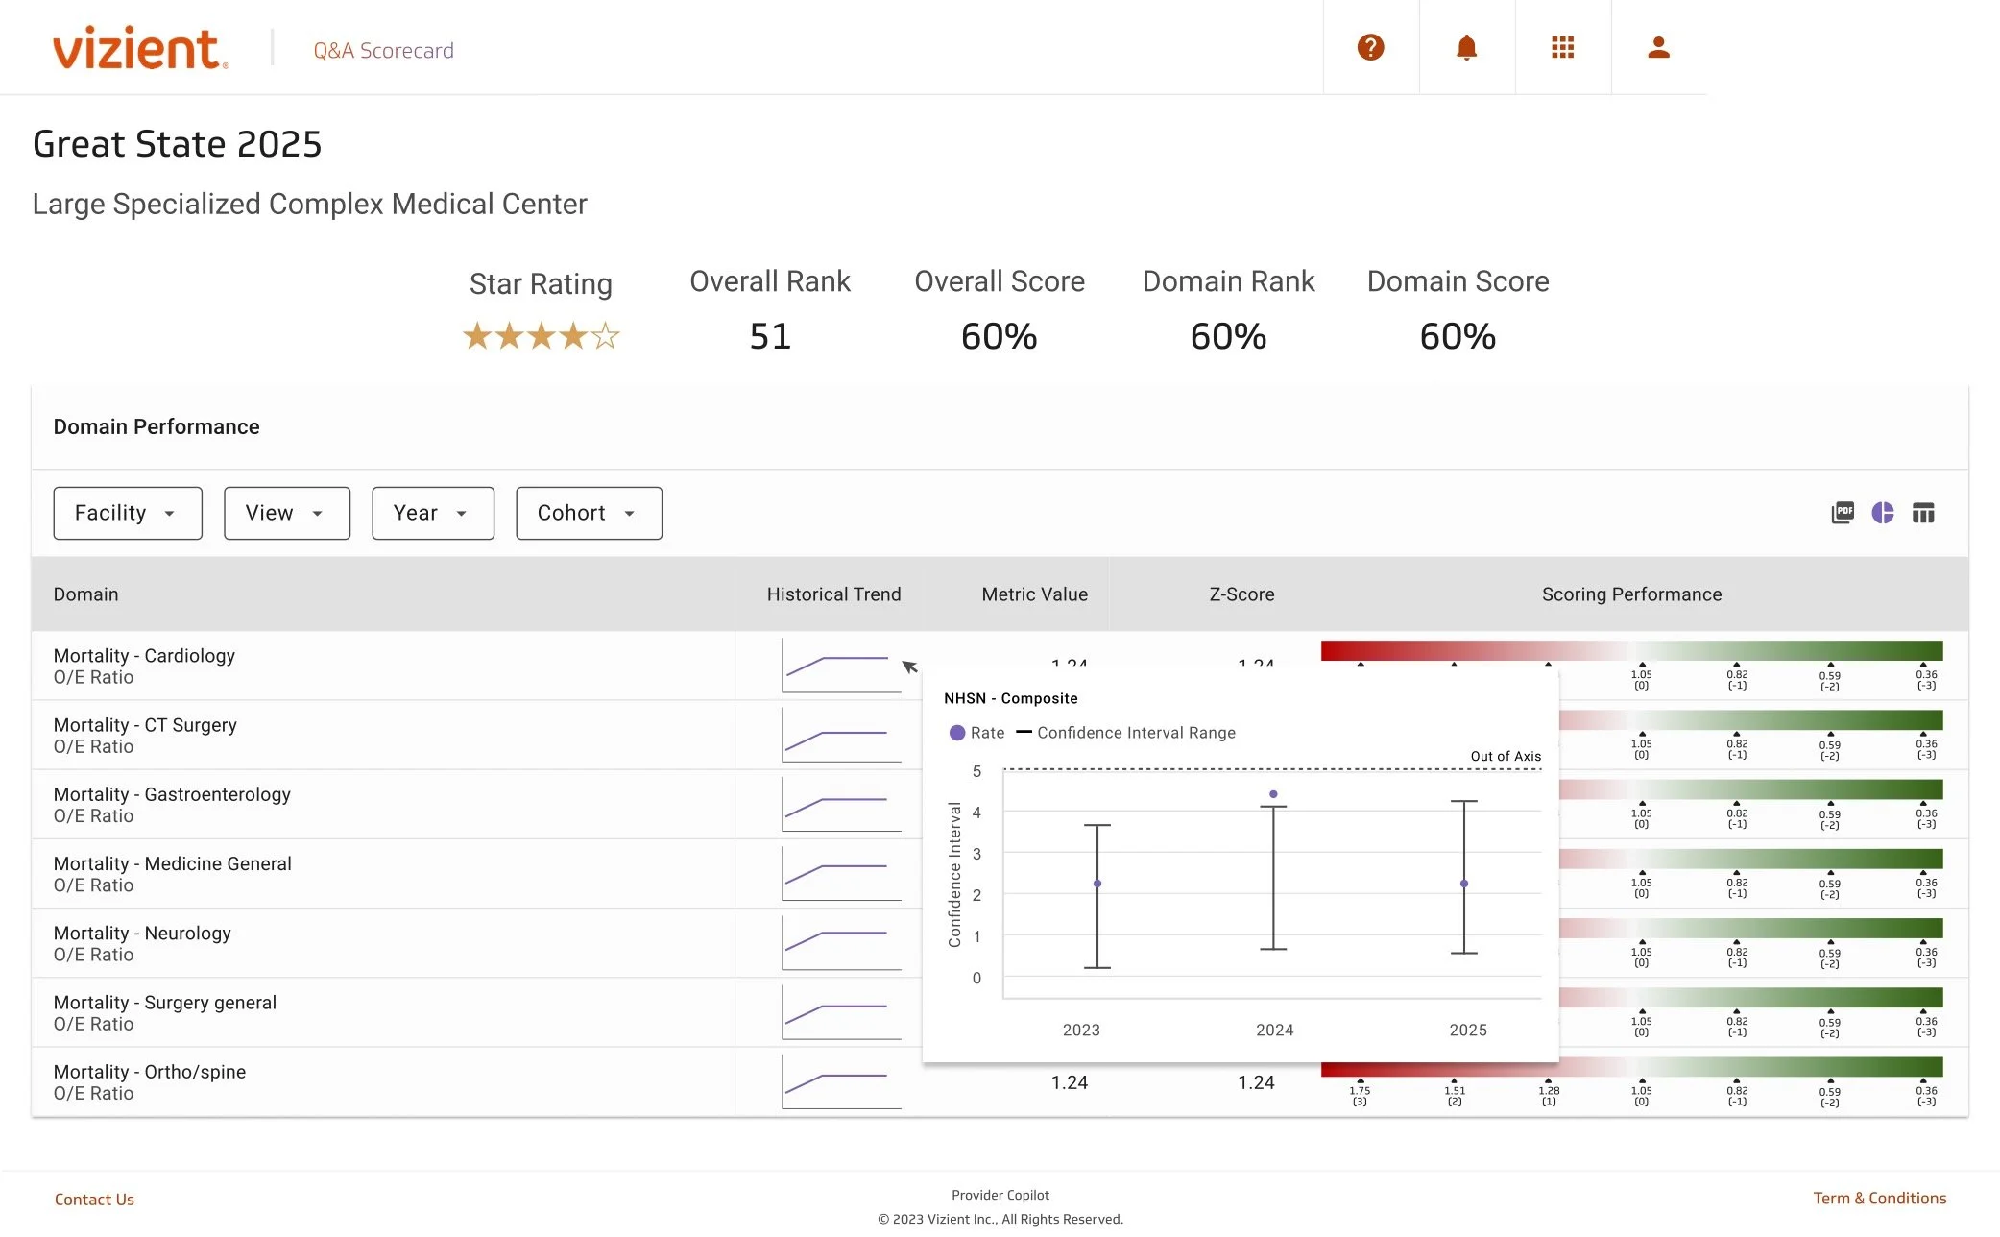Screen dimensions: 2000x1237
Task: Open Term & Conditions
Action: 1879,1198
